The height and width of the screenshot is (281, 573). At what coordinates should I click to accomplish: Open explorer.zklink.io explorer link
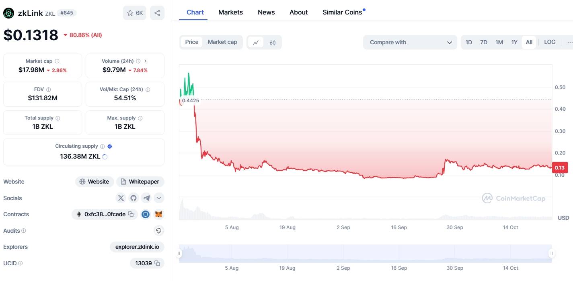tap(137, 247)
